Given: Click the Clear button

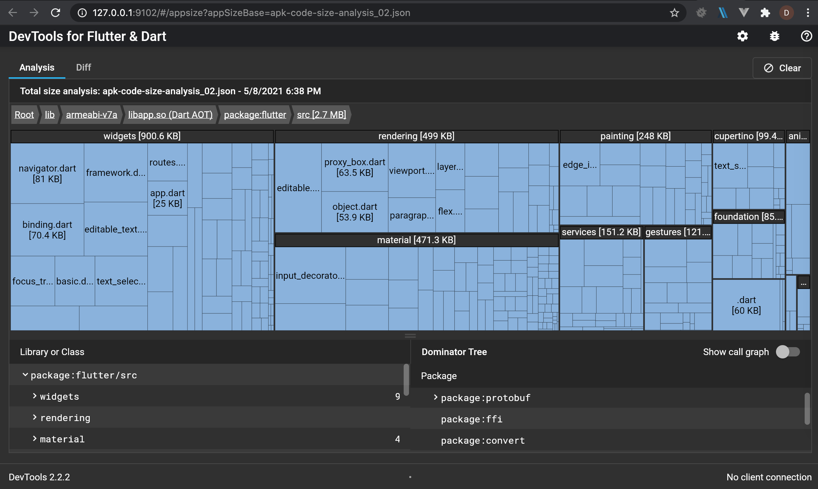Looking at the screenshot, I should [x=782, y=68].
